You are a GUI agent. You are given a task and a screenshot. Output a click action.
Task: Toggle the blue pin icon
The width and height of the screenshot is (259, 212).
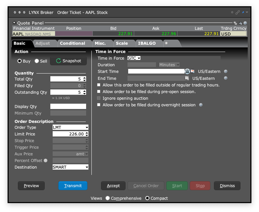(x=243, y=12)
